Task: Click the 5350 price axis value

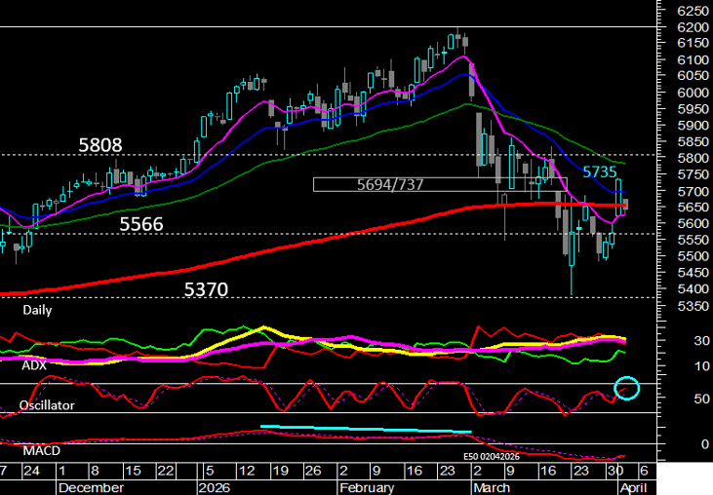Action: point(689,305)
